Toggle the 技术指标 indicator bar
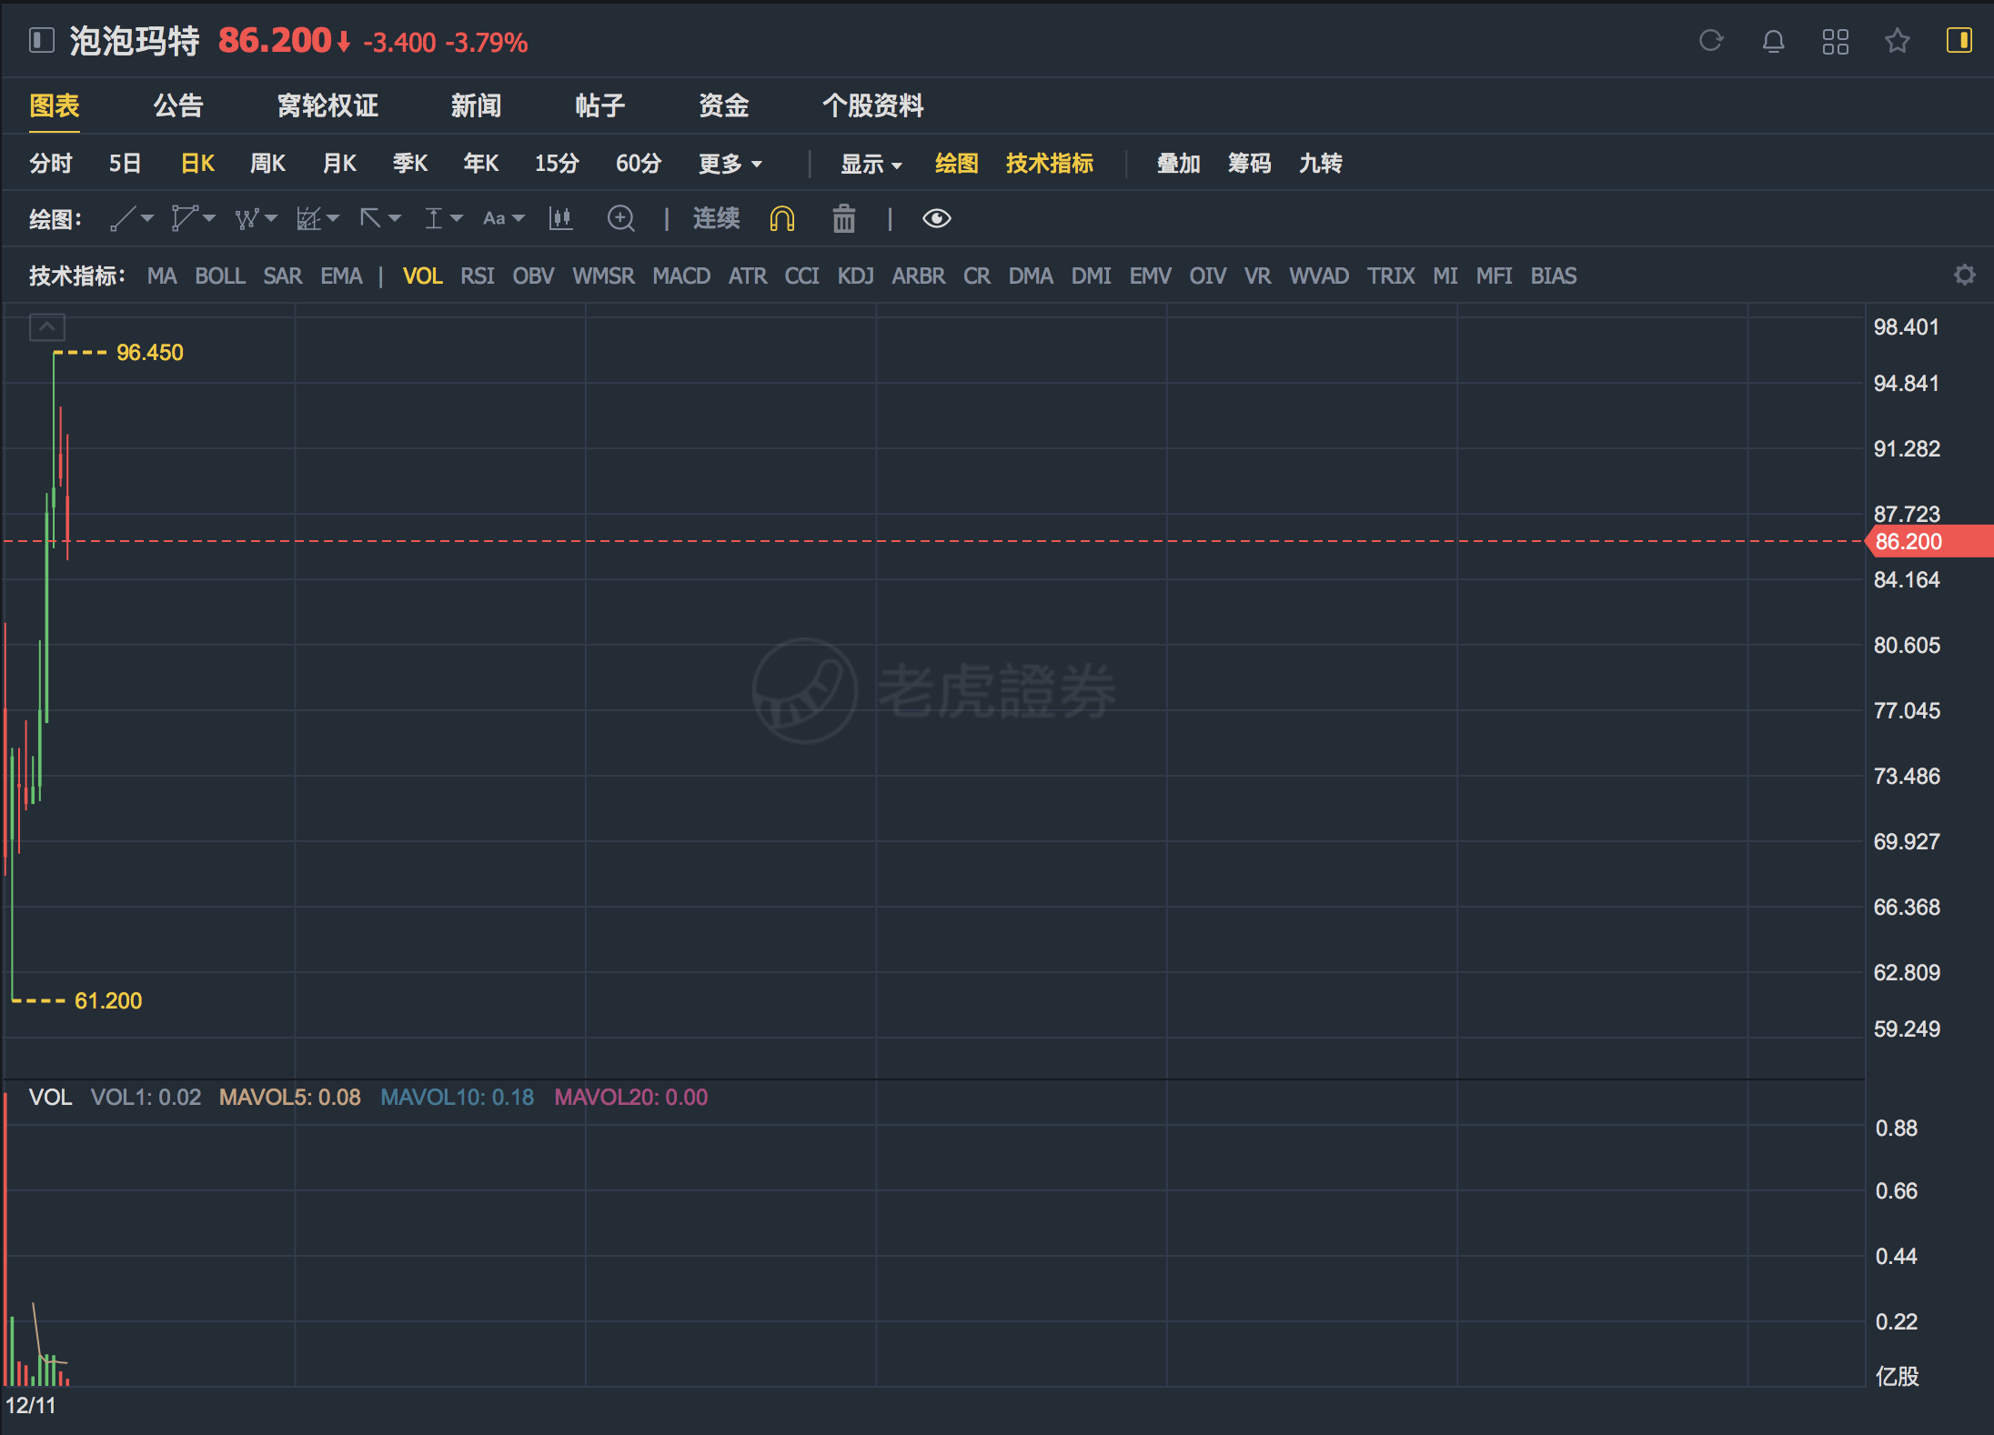This screenshot has width=1994, height=1435. pos(1050,164)
